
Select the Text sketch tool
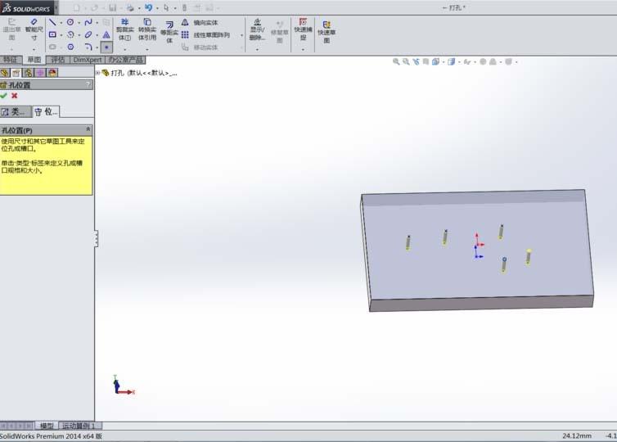106,34
